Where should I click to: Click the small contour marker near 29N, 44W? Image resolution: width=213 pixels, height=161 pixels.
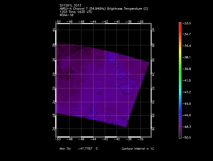[91, 111]
